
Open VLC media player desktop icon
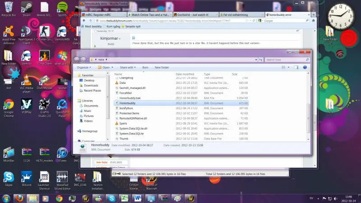point(27,83)
